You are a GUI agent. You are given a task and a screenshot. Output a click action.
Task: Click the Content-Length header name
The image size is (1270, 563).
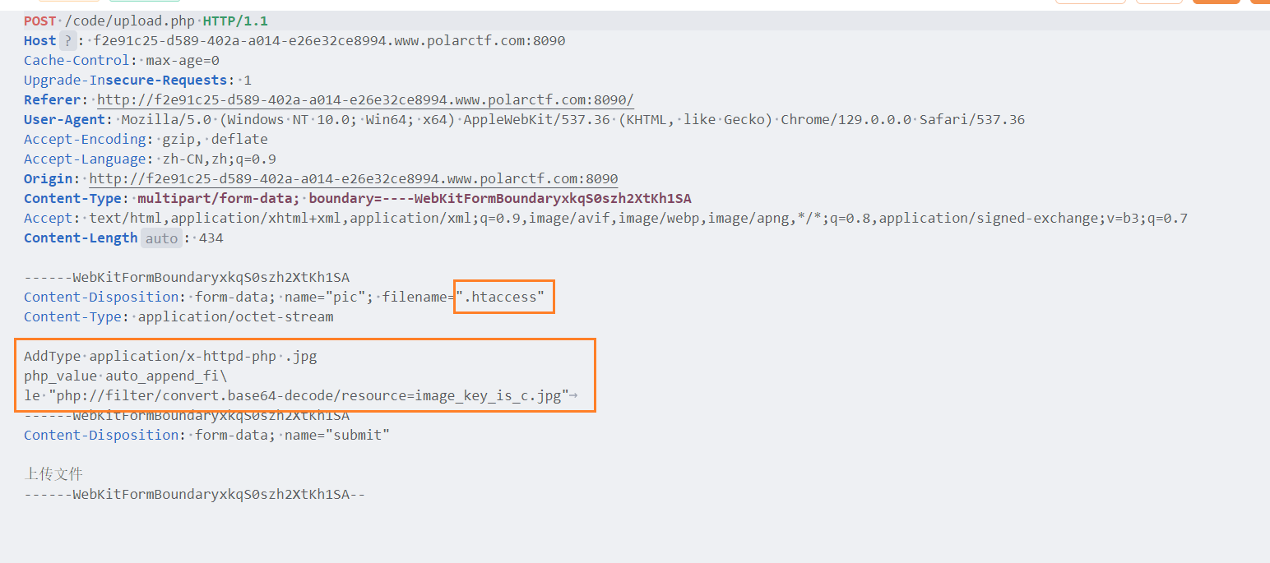[x=81, y=238]
